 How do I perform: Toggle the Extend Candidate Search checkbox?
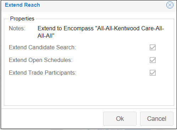153,48
